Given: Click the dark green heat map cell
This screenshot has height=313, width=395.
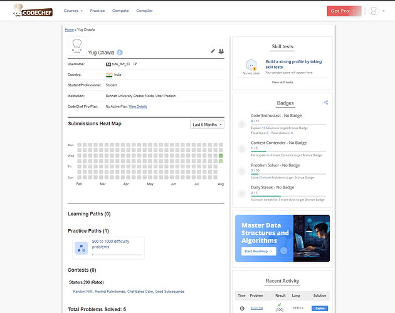Looking at the screenshot, I should tap(221, 155).
